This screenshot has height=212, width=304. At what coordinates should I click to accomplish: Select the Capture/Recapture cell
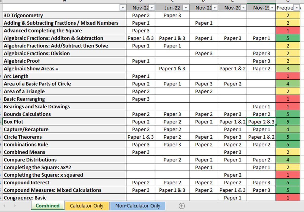point(65,129)
